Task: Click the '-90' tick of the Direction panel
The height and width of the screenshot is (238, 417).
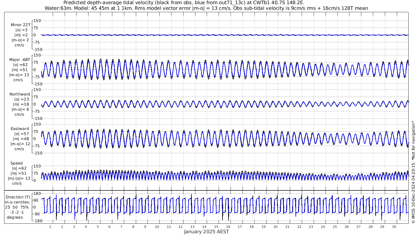Action: [36, 214]
